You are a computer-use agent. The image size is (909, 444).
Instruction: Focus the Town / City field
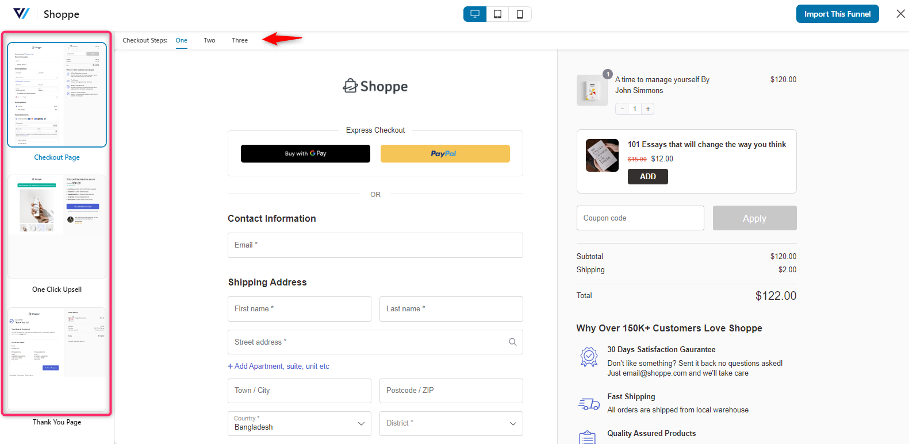click(x=300, y=391)
